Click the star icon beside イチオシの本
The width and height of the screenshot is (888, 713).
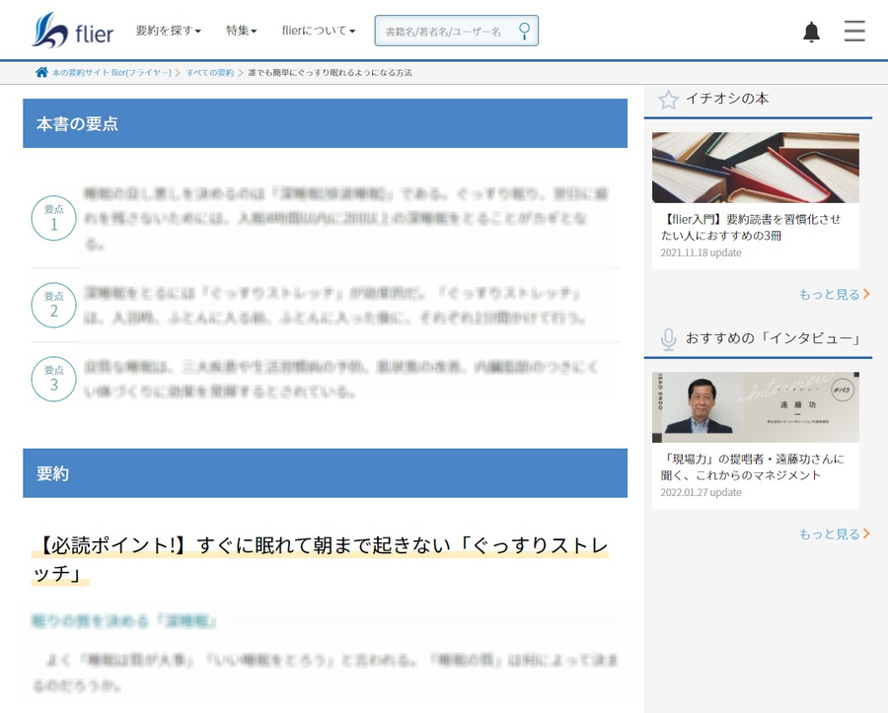(x=668, y=100)
